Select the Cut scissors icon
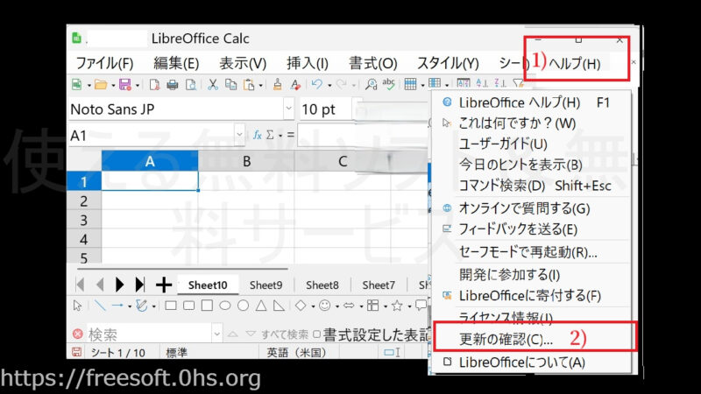Viewport: 701px width, 394px height. coord(212,85)
